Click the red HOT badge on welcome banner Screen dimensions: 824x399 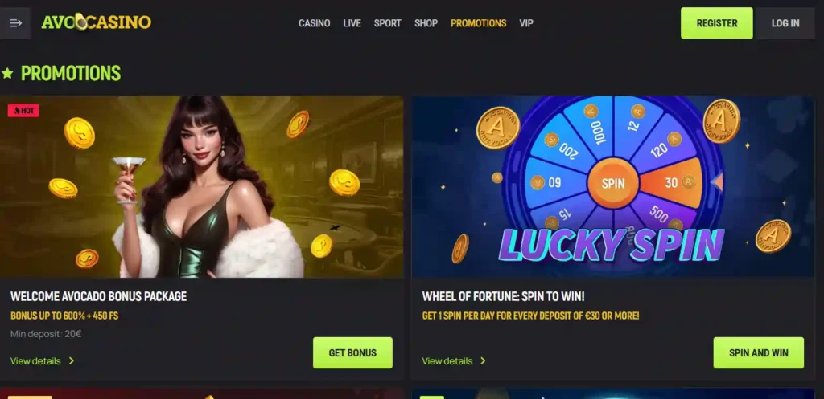[x=23, y=111]
